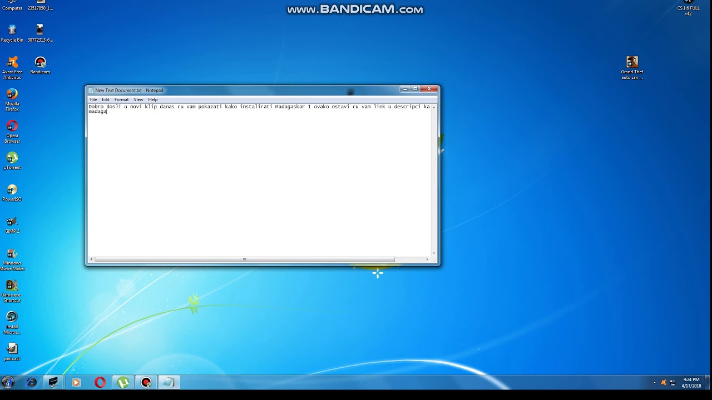Select Install Micros... desktop icon
The width and height of the screenshot is (712, 400).
(x=12, y=323)
